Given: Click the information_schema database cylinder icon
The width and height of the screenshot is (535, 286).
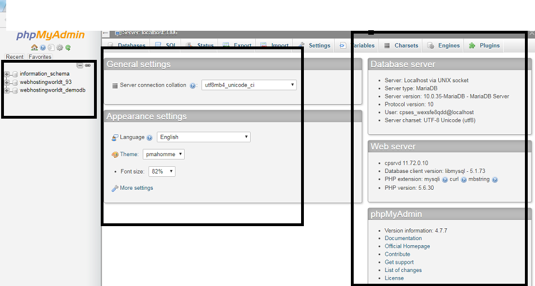Looking at the screenshot, I should pyautogui.click(x=15, y=74).
